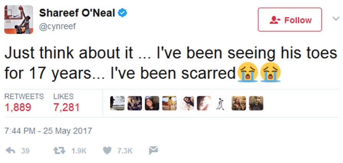Viewport: 343px width, 163px height.
Task: Click the 1.9K retweet count
Action: coord(79,151)
